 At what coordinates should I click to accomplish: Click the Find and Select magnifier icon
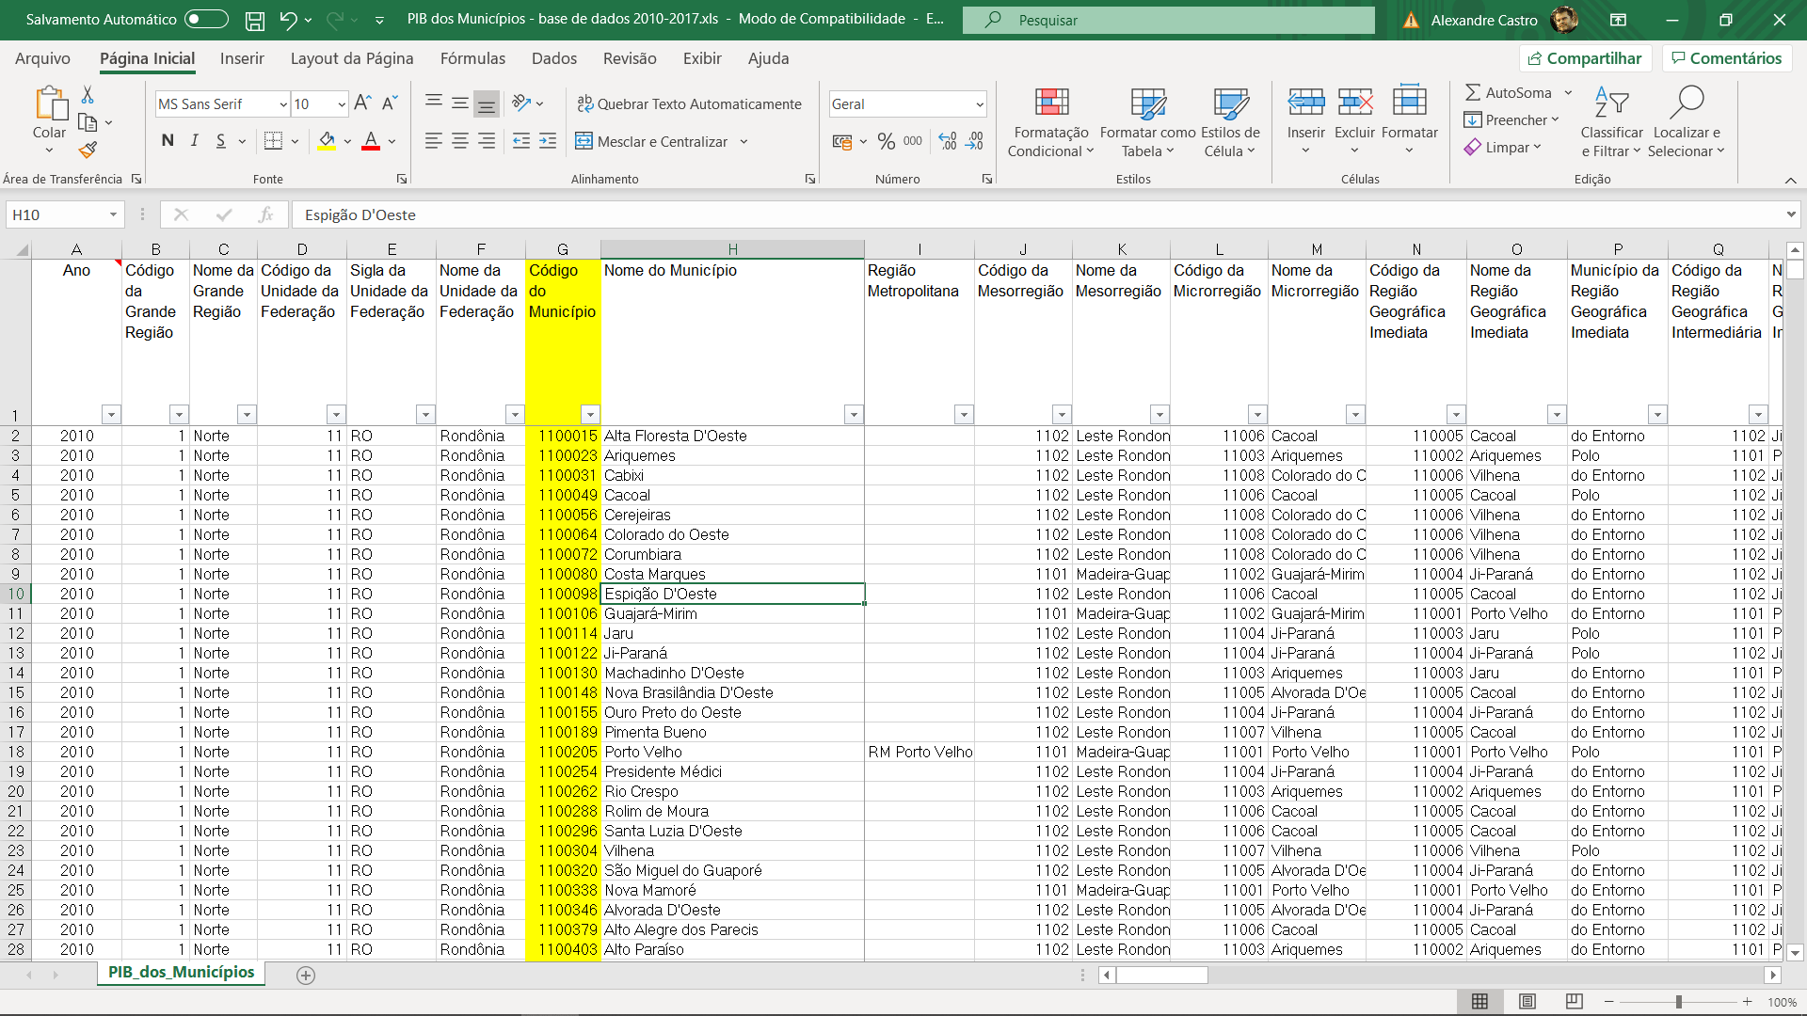(1687, 103)
